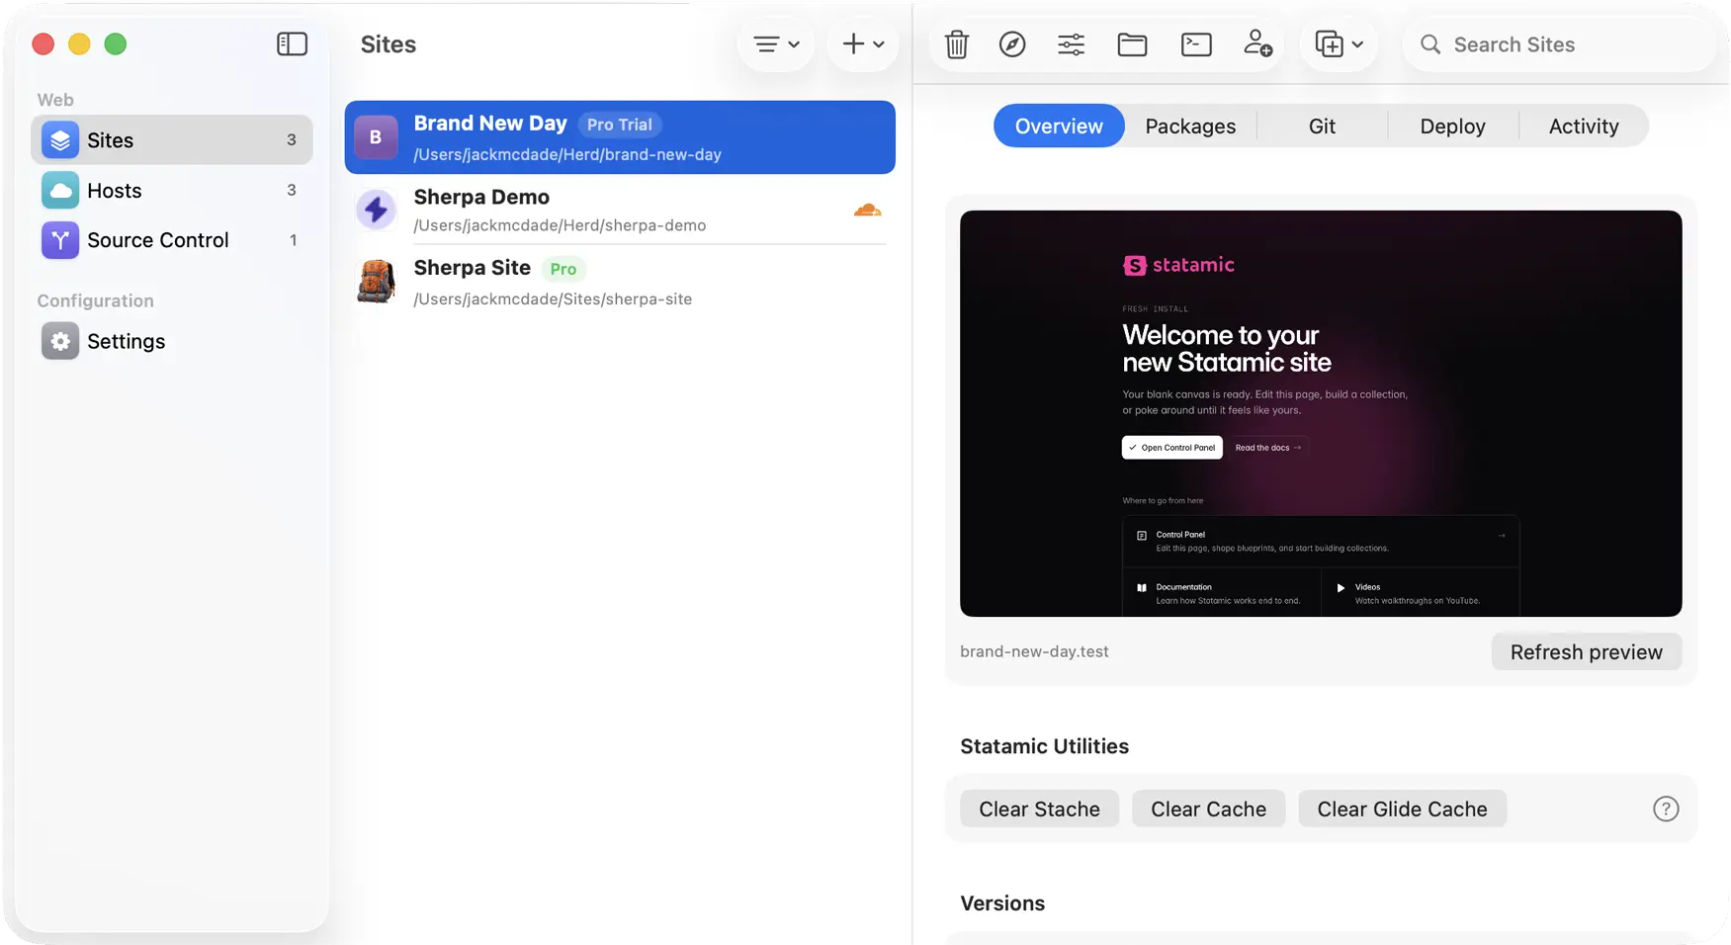Click the Clear Stache button

(1039, 810)
